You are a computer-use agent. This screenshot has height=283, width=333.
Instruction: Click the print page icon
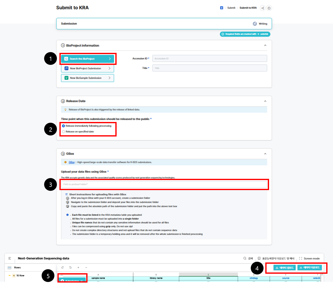pos(269,8)
